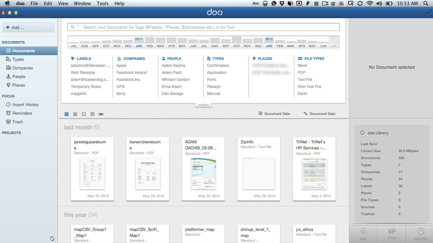Filter by Sony company
Viewport: 433px width, 243px height.
click(121, 94)
